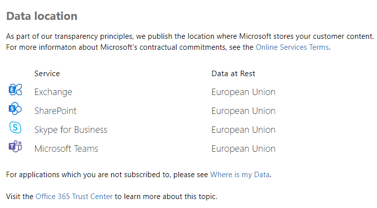Click the Microsoft Teams icon

tap(15, 146)
